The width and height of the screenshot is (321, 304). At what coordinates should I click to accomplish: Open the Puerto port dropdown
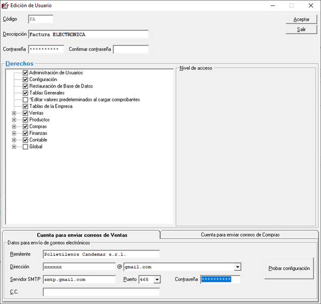[157, 279]
